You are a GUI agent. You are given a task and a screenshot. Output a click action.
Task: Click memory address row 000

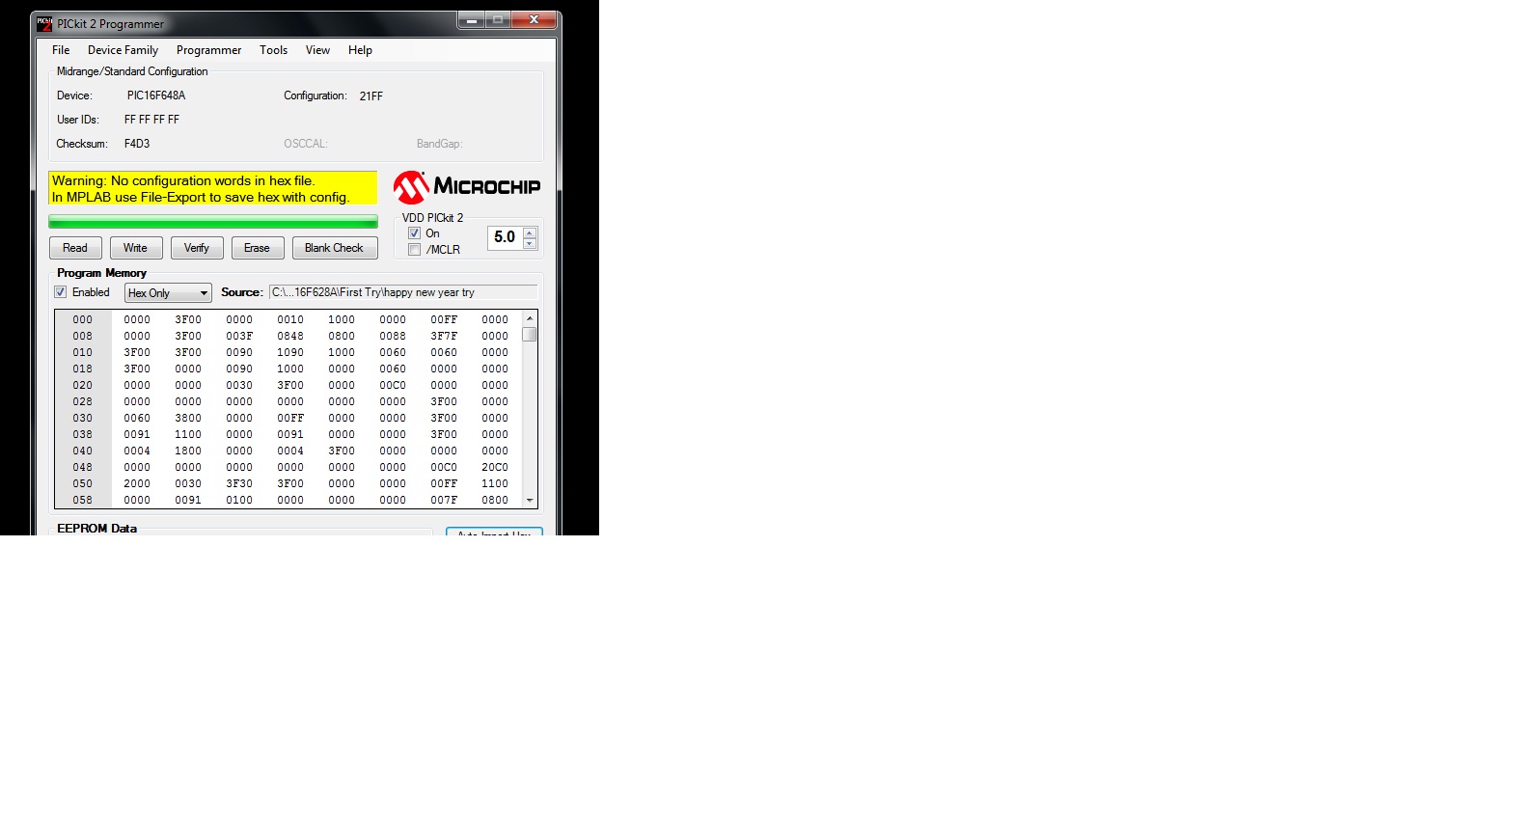click(x=83, y=319)
